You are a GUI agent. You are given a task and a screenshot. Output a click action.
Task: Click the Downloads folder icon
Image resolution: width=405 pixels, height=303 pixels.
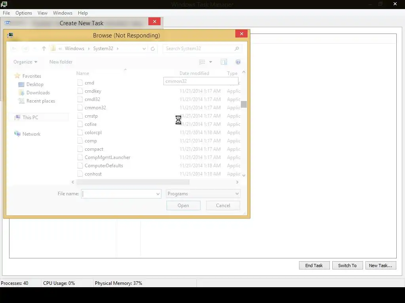pyautogui.click(x=21, y=93)
